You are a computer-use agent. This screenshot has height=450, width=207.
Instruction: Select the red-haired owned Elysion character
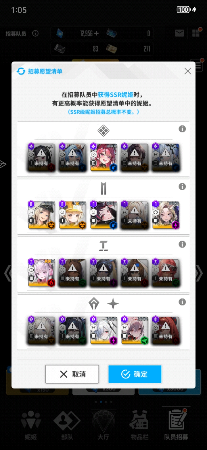coord(104,157)
